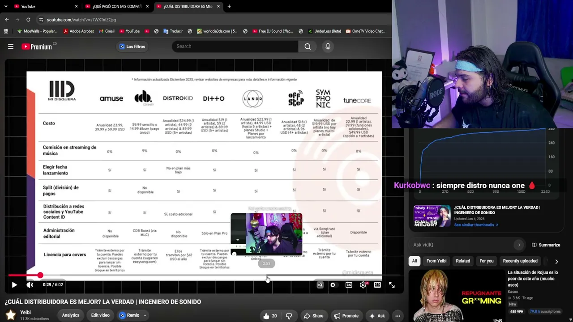Open a new browser tab

pos(229,6)
